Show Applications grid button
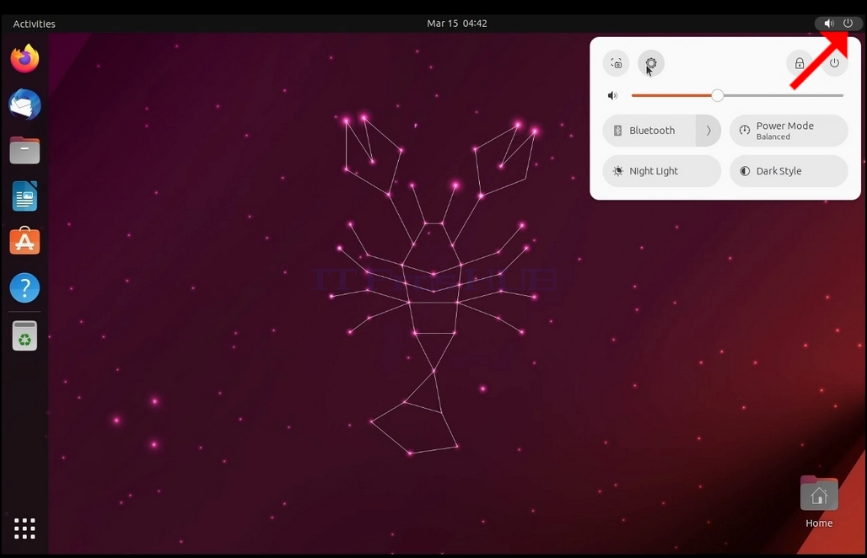 pyautogui.click(x=25, y=528)
